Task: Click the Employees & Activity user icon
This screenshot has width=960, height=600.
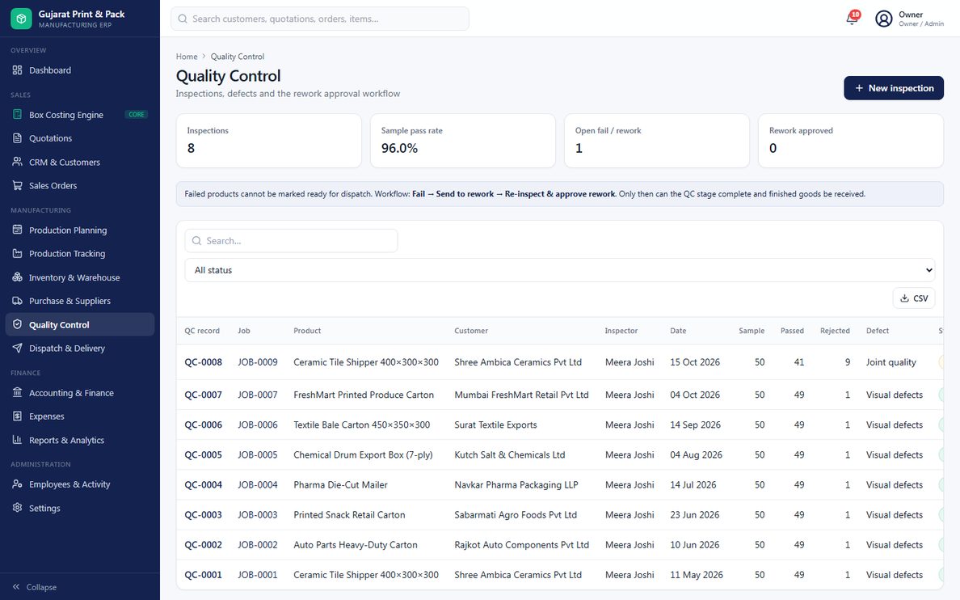Action: click(x=17, y=484)
